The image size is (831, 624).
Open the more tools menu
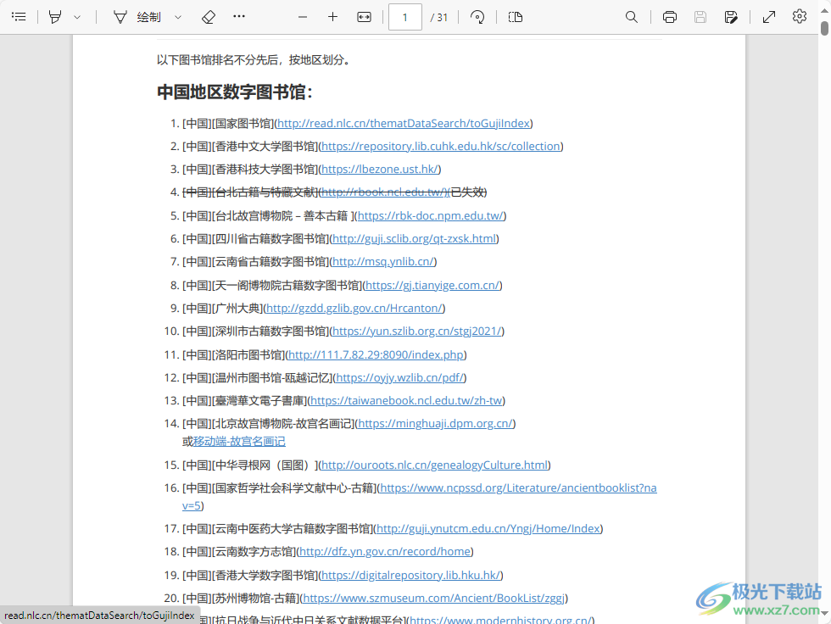(x=238, y=16)
